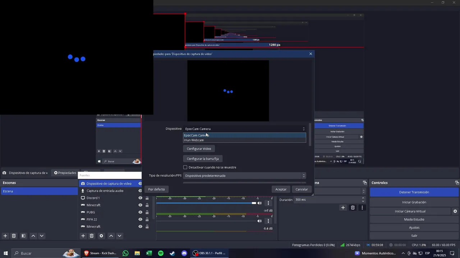The height and width of the screenshot is (258, 460).
Task: Move scene down arrow in Escenas panel
Action: 42,236
